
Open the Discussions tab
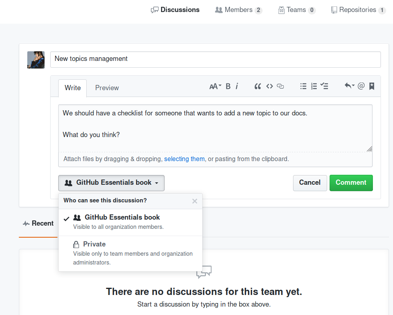(175, 10)
